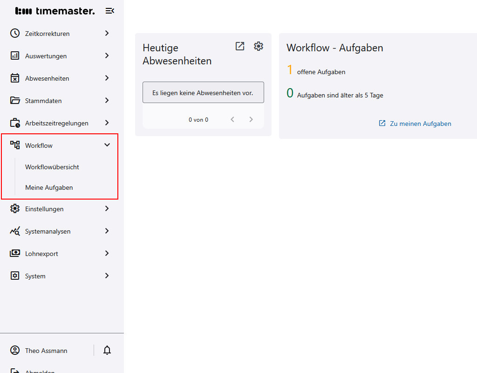
Task: Click the notification bell icon
Action: coord(107,350)
